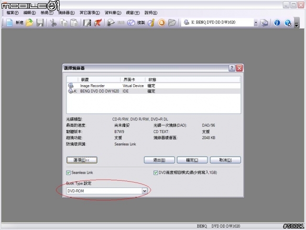Image resolution: width=306 pixels, height=230 pixels.
Task: Open the 說明(H) menu
Action: 151,13
